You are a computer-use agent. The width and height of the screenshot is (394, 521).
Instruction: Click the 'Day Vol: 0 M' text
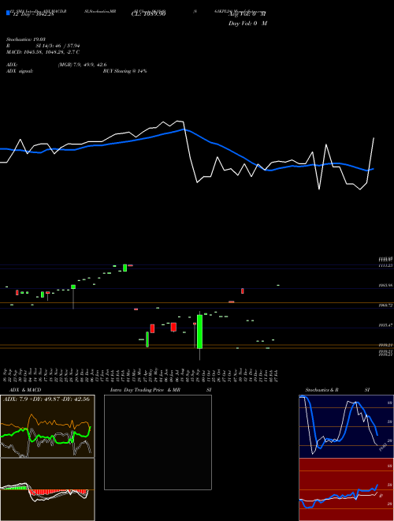click(x=247, y=23)
